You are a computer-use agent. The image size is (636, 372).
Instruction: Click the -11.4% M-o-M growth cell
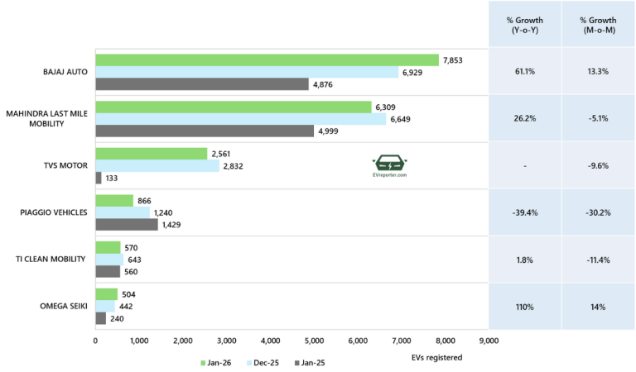[x=598, y=260]
